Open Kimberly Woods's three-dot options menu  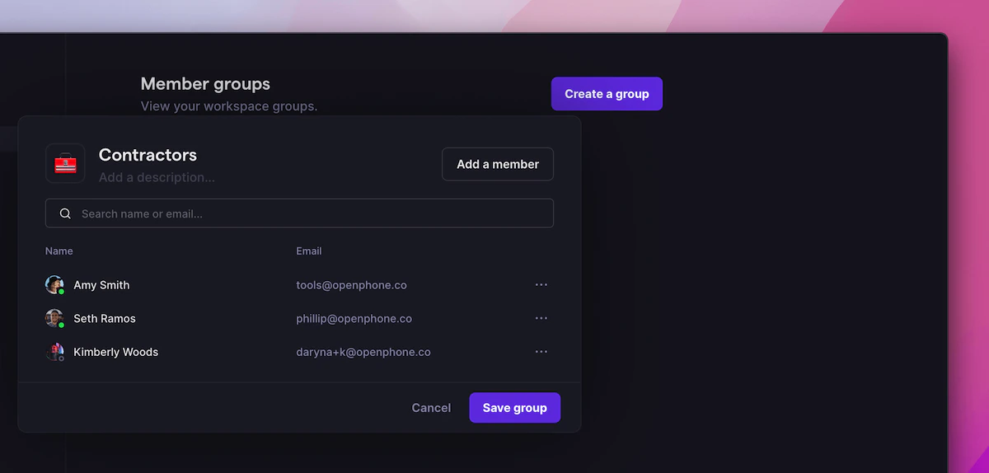541,352
